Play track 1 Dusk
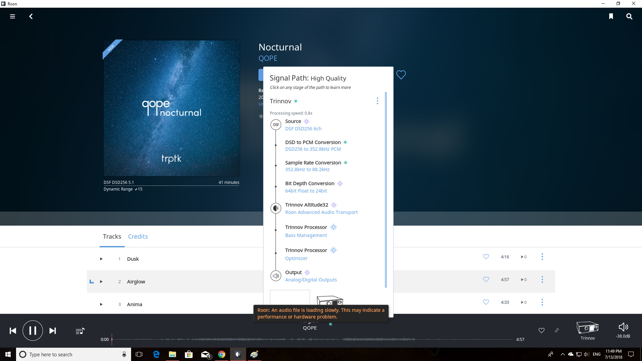This screenshot has height=361, width=642. pos(101,259)
